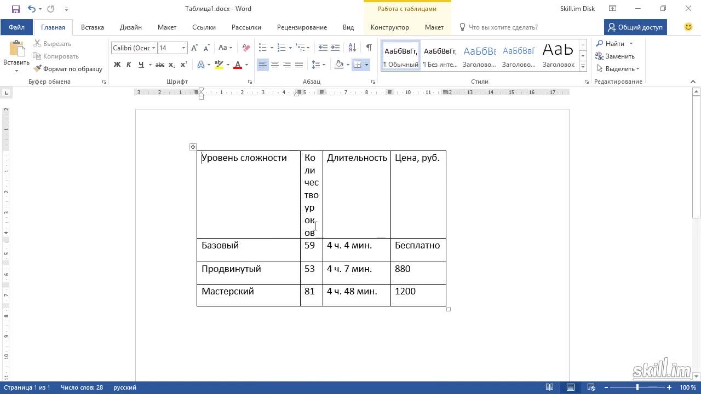Open the Конструктор table tools tab
The height and width of the screenshot is (394, 701).
click(389, 27)
